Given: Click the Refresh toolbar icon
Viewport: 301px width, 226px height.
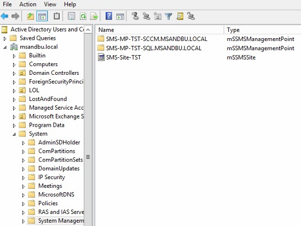Looking at the screenshot, I should coord(83,16).
